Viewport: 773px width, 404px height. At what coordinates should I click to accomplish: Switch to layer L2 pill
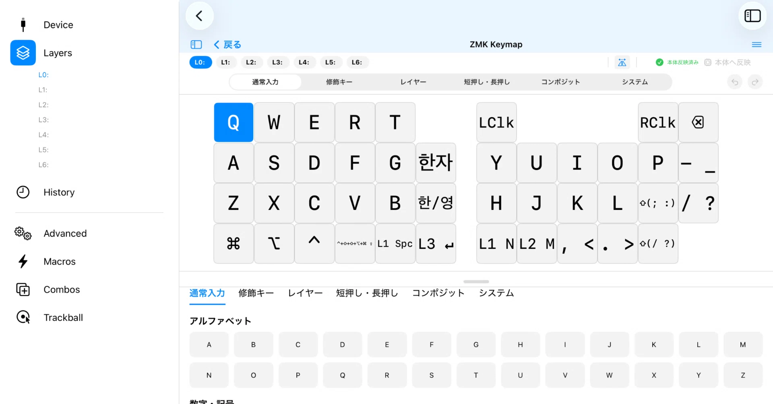pos(251,62)
